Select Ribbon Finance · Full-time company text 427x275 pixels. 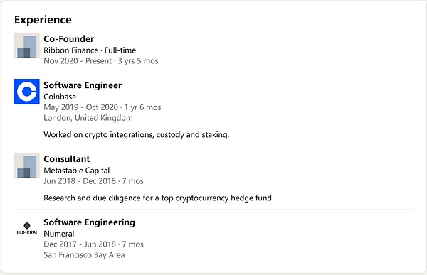click(90, 50)
